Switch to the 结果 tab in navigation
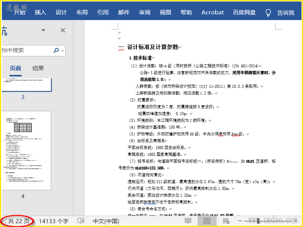The image size is (303, 227). tap(38, 68)
